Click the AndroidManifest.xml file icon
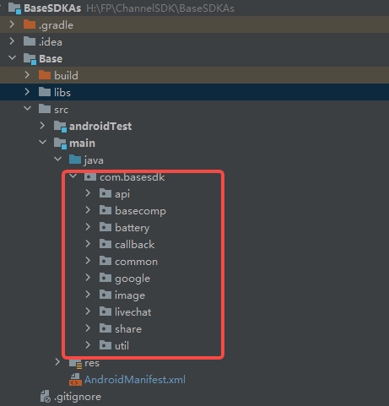The width and height of the screenshot is (389, 406). pos(75,380)
